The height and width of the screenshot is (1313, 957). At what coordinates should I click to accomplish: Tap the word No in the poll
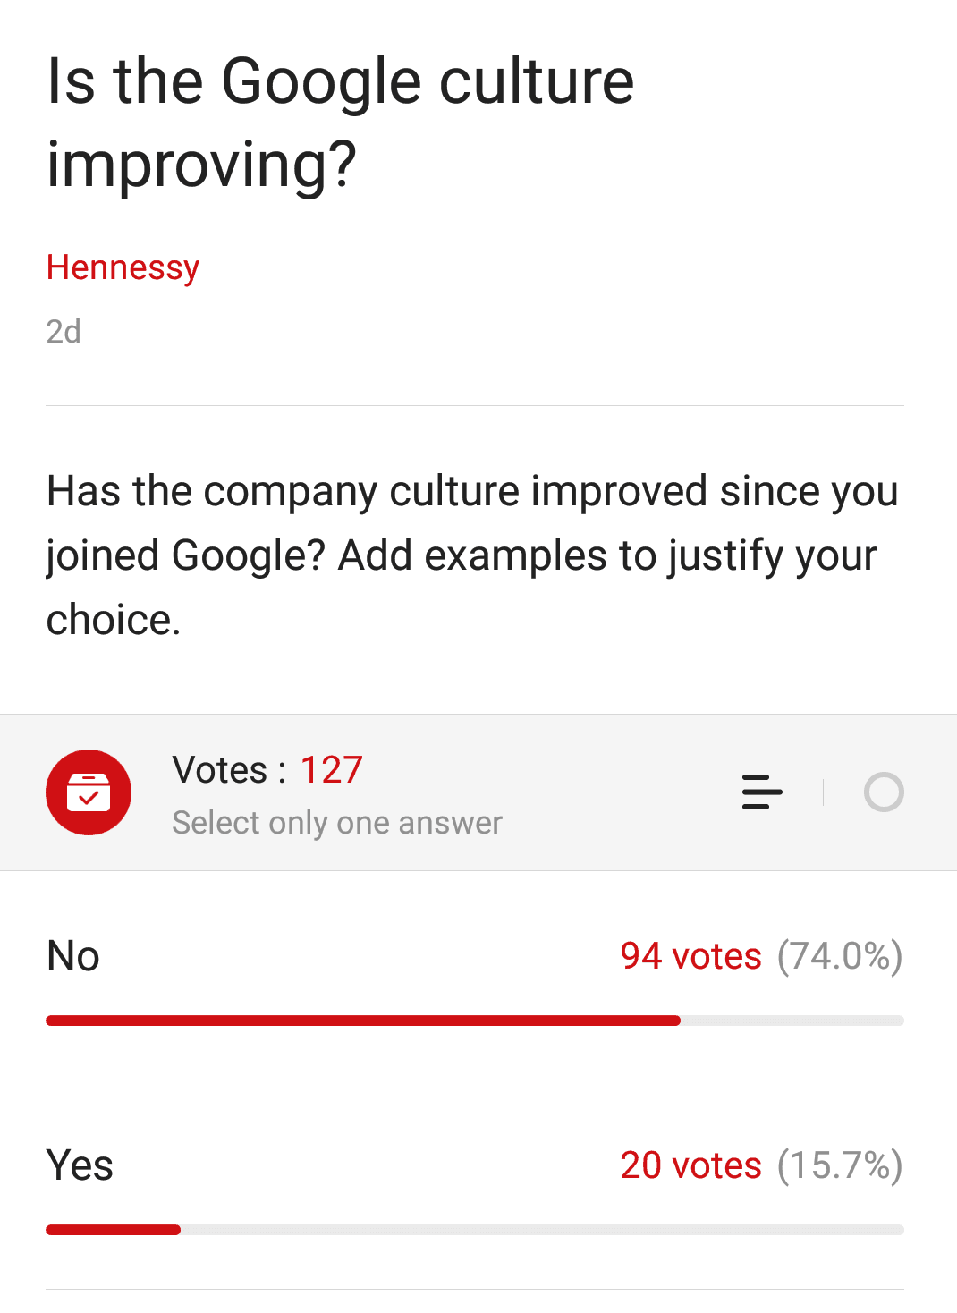point(73,956)
